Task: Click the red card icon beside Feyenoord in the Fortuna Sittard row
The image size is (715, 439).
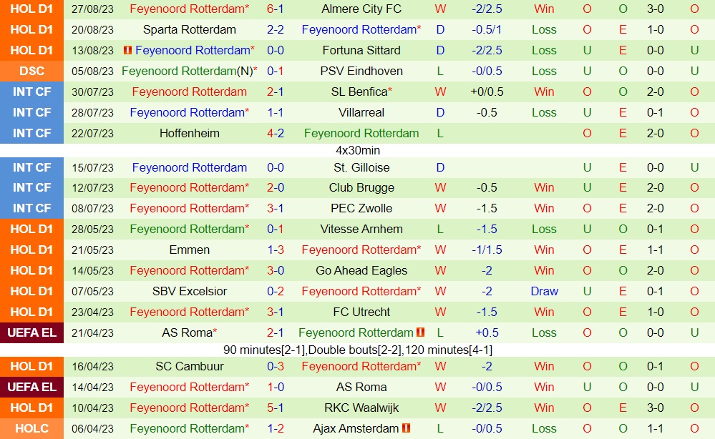Action: coord(128,51)
